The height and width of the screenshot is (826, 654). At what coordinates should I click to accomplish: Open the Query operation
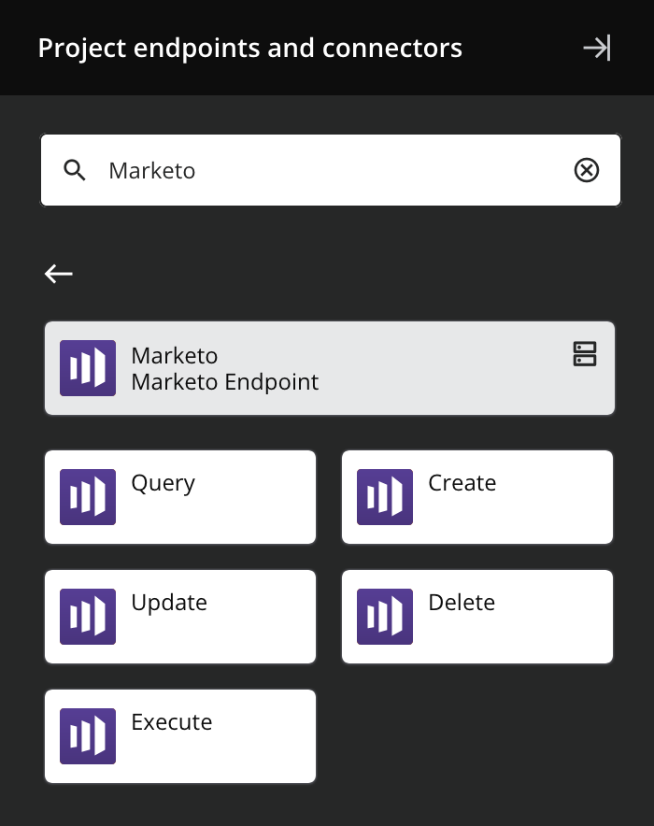[180, 496]
